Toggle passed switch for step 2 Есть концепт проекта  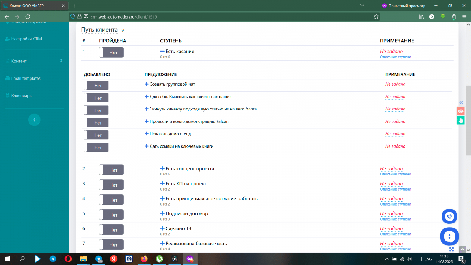[111, 170]
